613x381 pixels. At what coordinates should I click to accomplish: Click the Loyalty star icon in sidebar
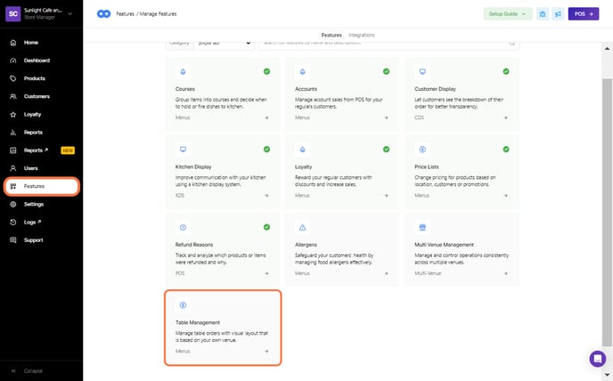[13, 115]
